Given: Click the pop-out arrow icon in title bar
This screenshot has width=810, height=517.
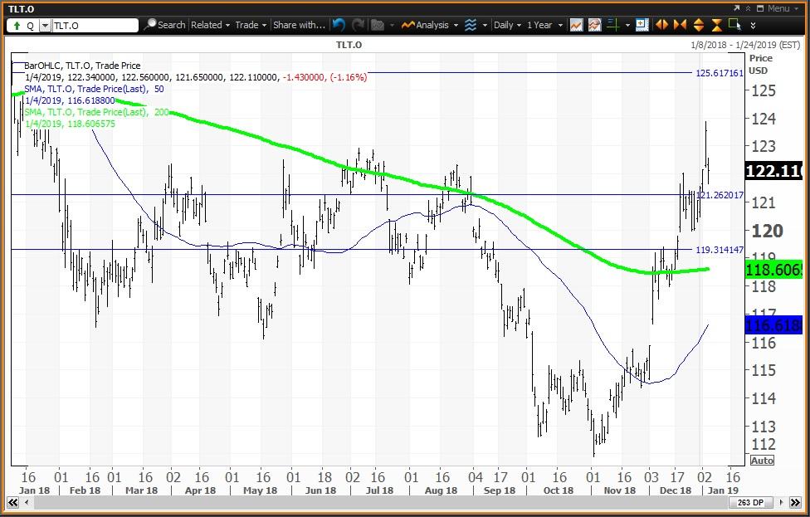Looking at the screenshot, I should tap(737, 8).
